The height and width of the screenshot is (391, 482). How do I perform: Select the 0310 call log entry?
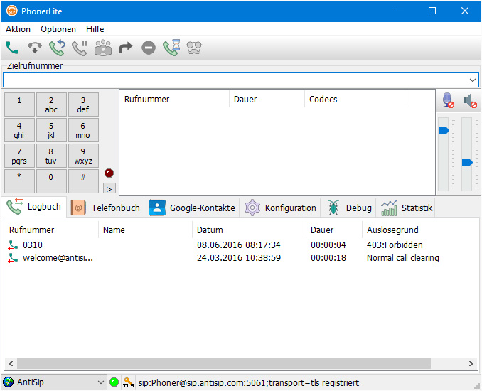[33, 245]
